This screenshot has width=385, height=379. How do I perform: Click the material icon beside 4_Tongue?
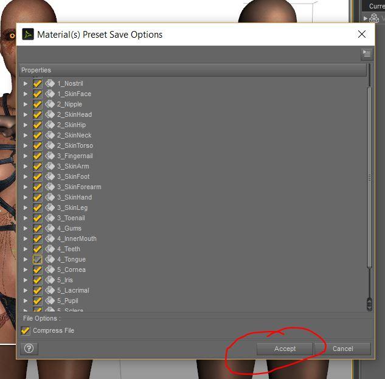click(x=50, y=259)
